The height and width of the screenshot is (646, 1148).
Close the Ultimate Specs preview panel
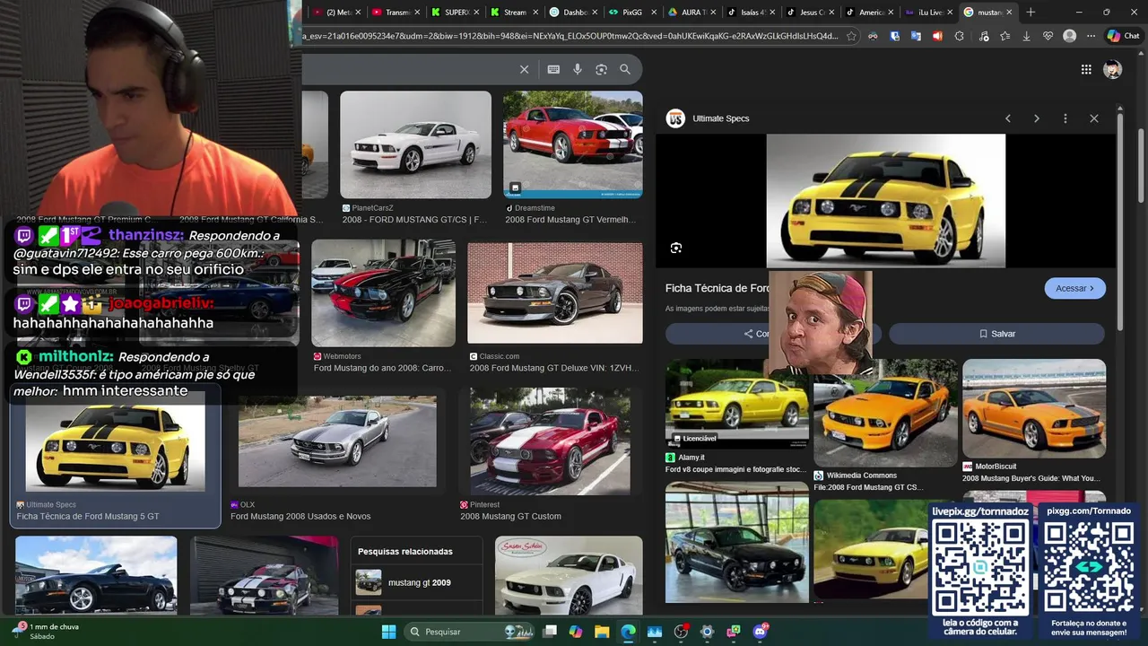(x=1094, y=118)
